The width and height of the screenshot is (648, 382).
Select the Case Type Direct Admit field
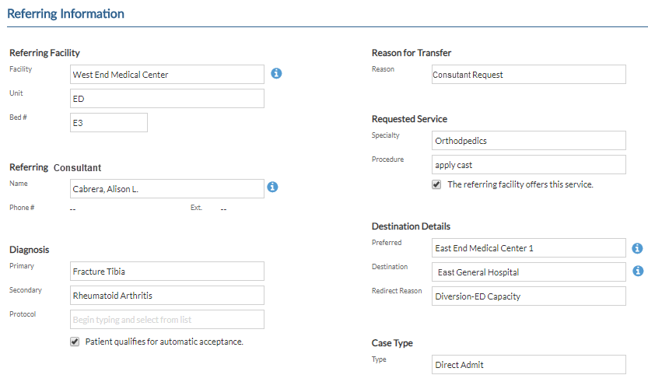(x=528, y=365)
